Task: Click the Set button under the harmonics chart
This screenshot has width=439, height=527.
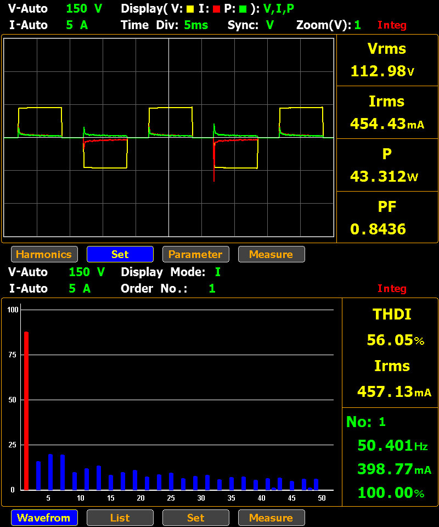Action: pyautogui.click(x=196, y=518)
